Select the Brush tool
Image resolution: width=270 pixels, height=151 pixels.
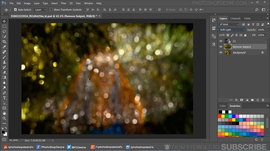(4, 57)
